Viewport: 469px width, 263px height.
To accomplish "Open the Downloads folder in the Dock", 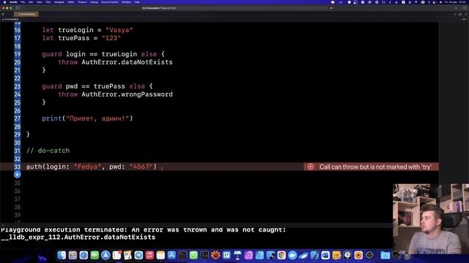I will 385,255.
